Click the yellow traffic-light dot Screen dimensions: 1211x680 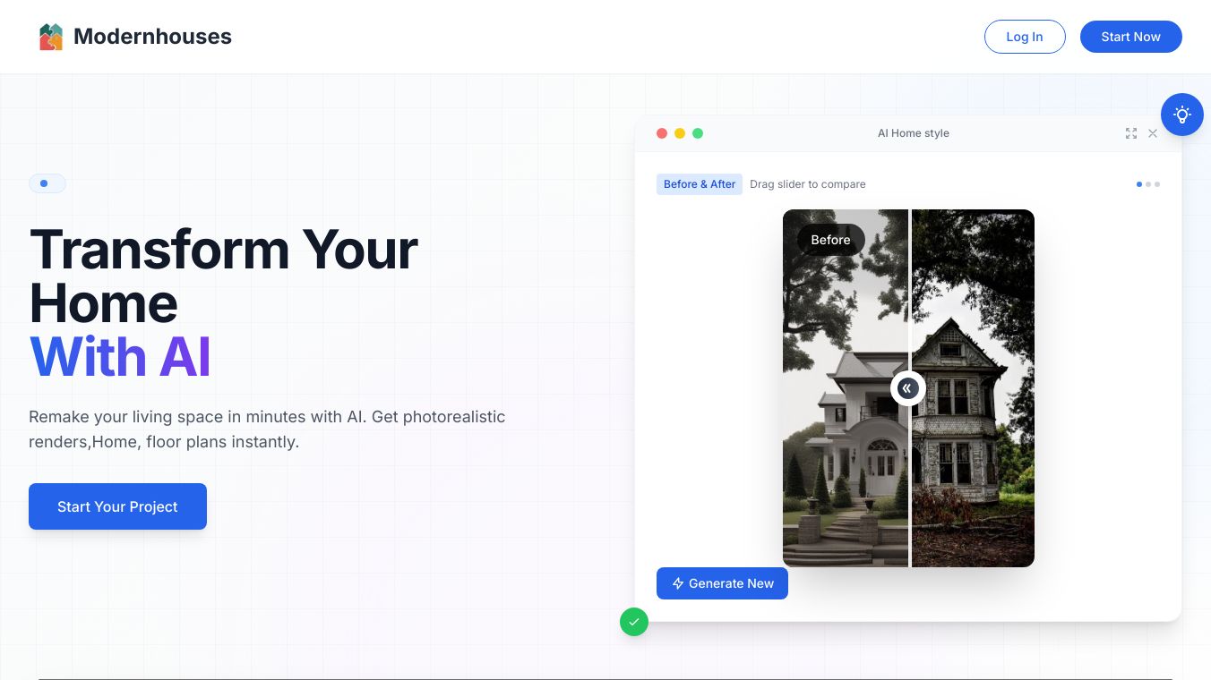[680, 133]
